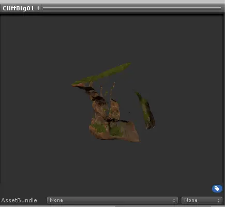Open the AssetBundle variant dropdown
The height and width of the screenshot is (207, 225).
click(x=202, y=200)
